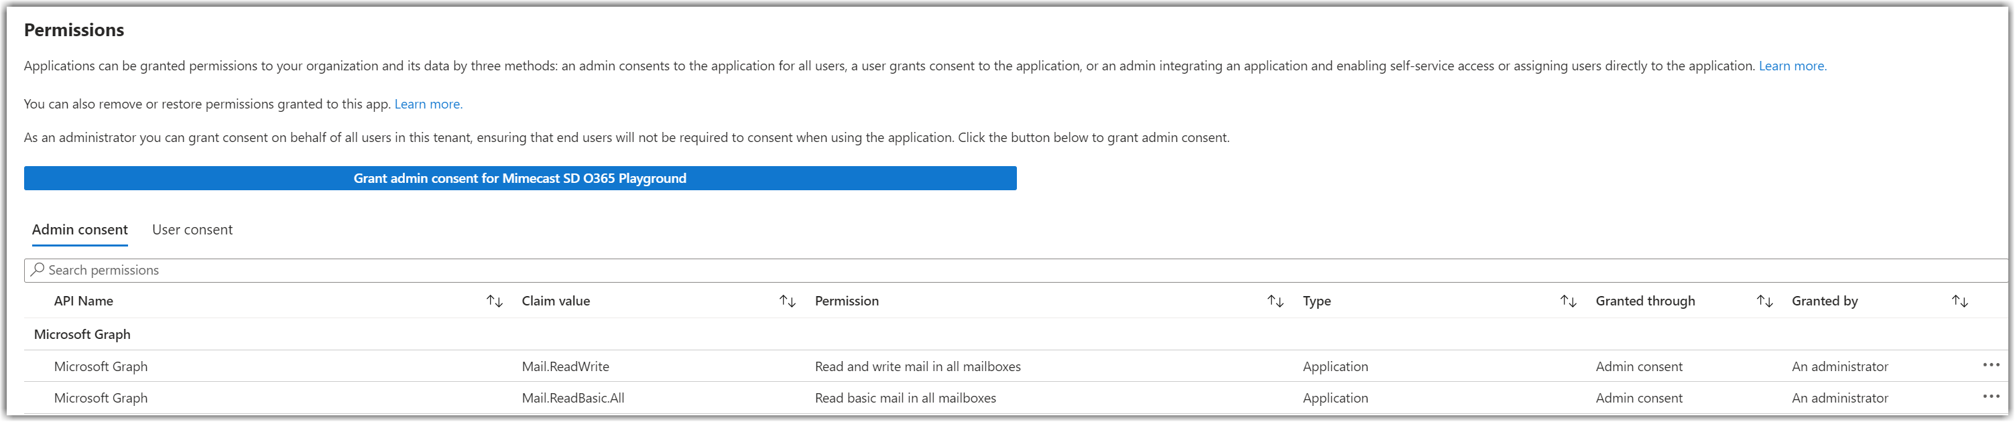Sort the table by Type column
Image resolution: width=2015 pixels, height=422 pixels.
[1569, 301]
